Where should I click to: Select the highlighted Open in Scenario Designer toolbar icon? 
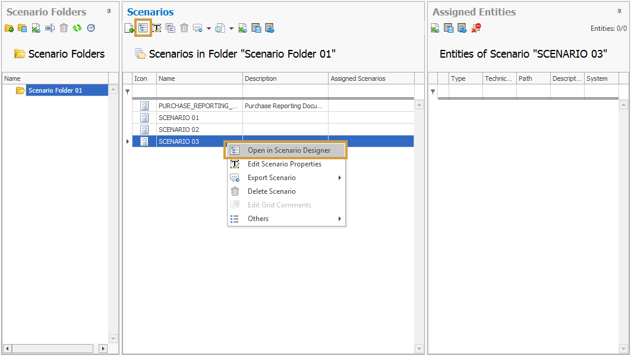[143, 28]
